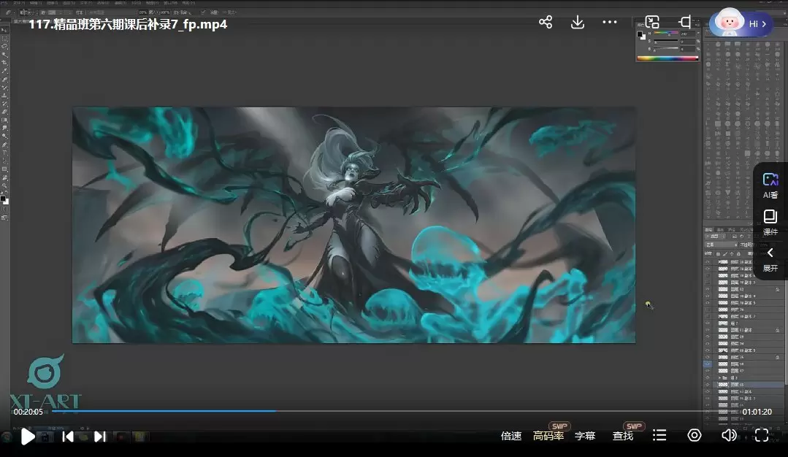
Task: Mute the volume speaker icon
Action: pyautogui.click(x=729, y=435)
